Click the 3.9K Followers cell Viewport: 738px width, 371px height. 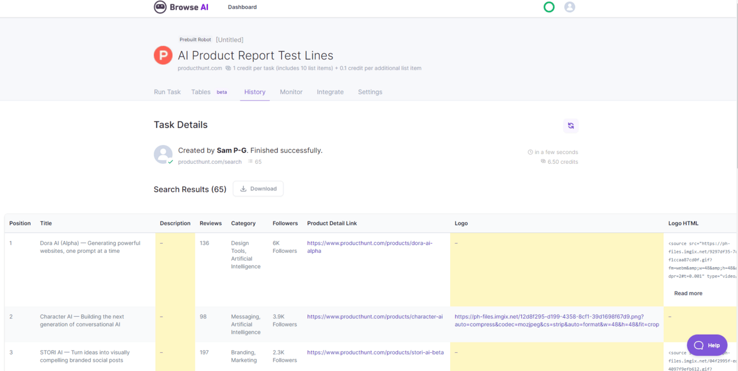pyautogui.click(x=285, y=321)
